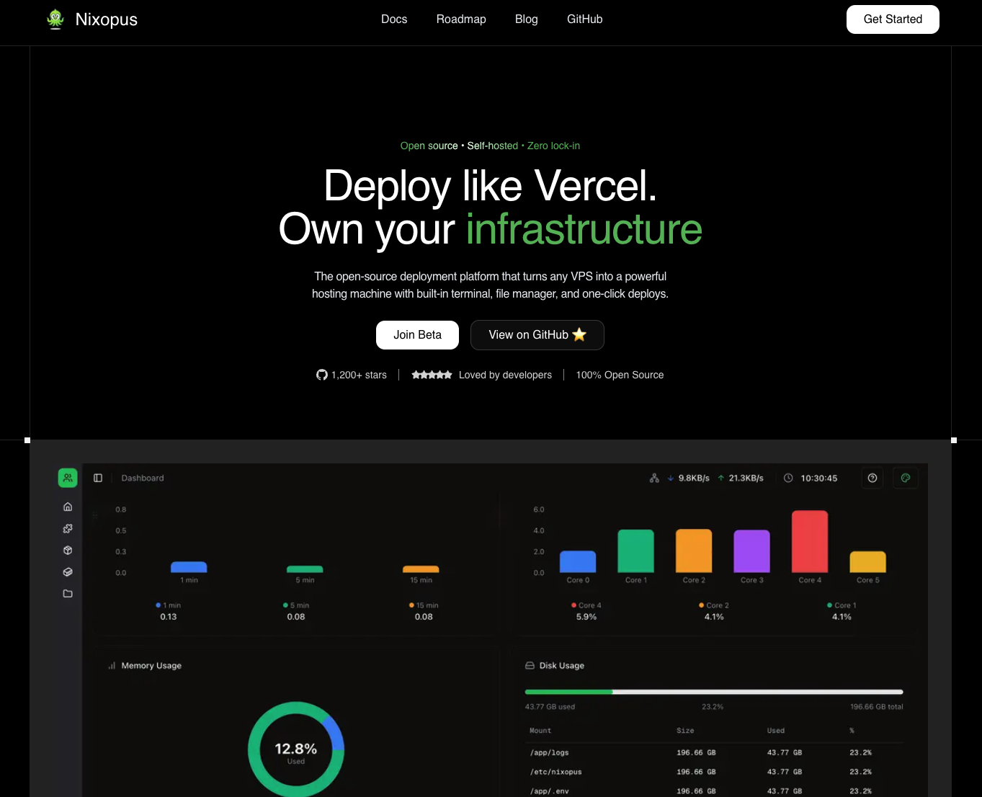This screenshot has height=797, width=982.
Task: Open the Blog navigation link
Action: 527,19
